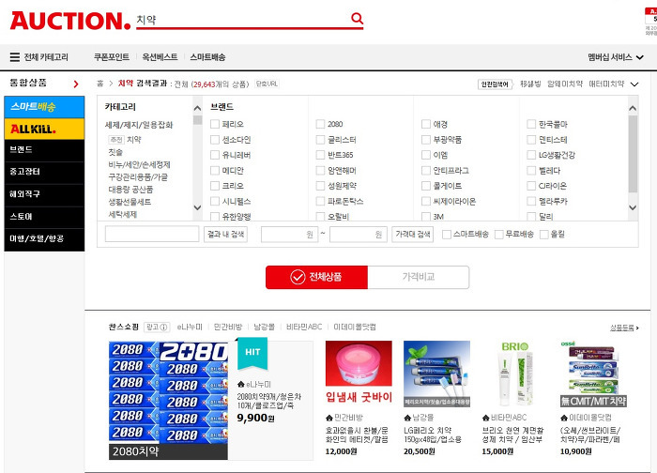Click category list up arrow

click(x=197, y=108)
